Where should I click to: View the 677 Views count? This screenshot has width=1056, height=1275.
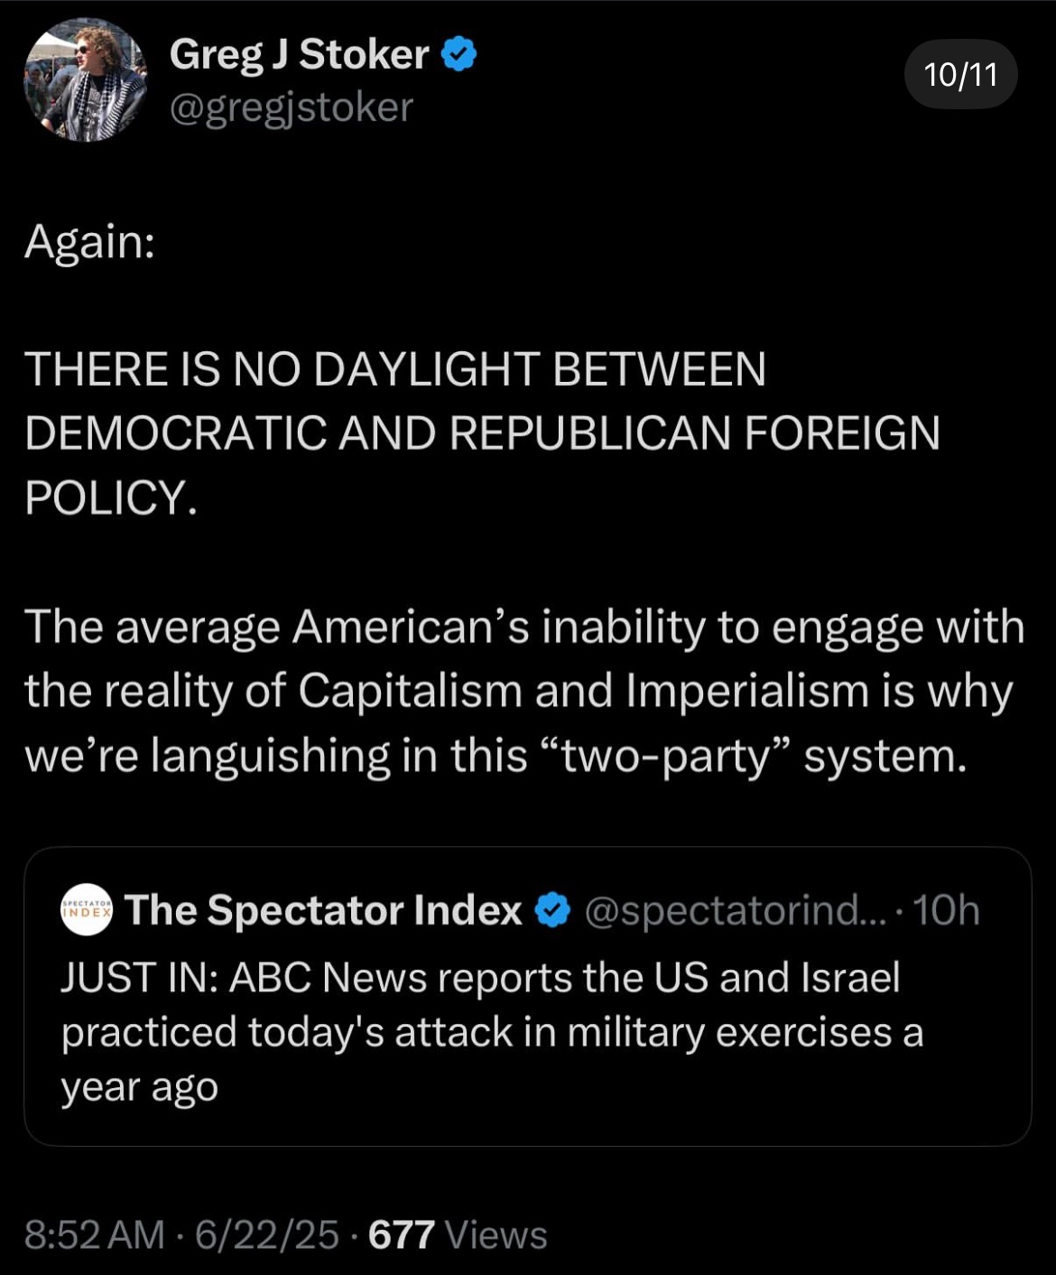458,1234
